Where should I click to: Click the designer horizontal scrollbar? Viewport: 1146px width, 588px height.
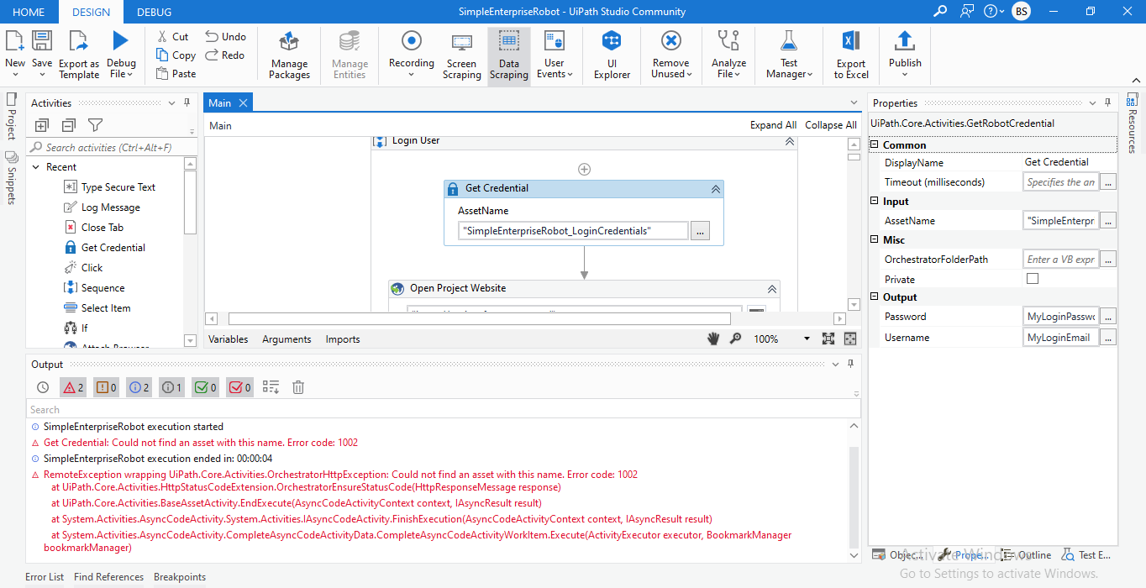click(480, 319)
